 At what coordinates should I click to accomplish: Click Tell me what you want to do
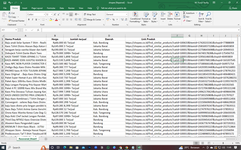coord(113,8)
